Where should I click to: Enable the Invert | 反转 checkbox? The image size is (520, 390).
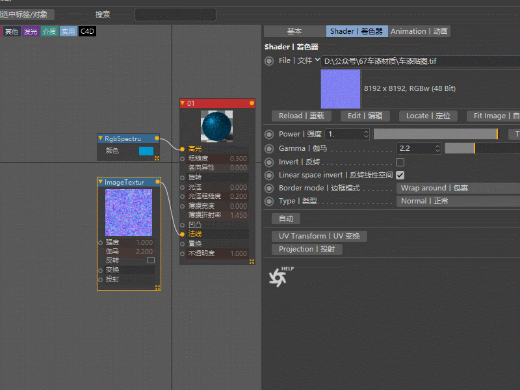coord(400,162)
